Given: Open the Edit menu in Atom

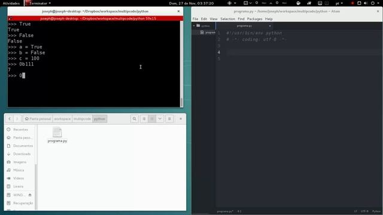Looking at the screenshot, I should coord(203,19).
